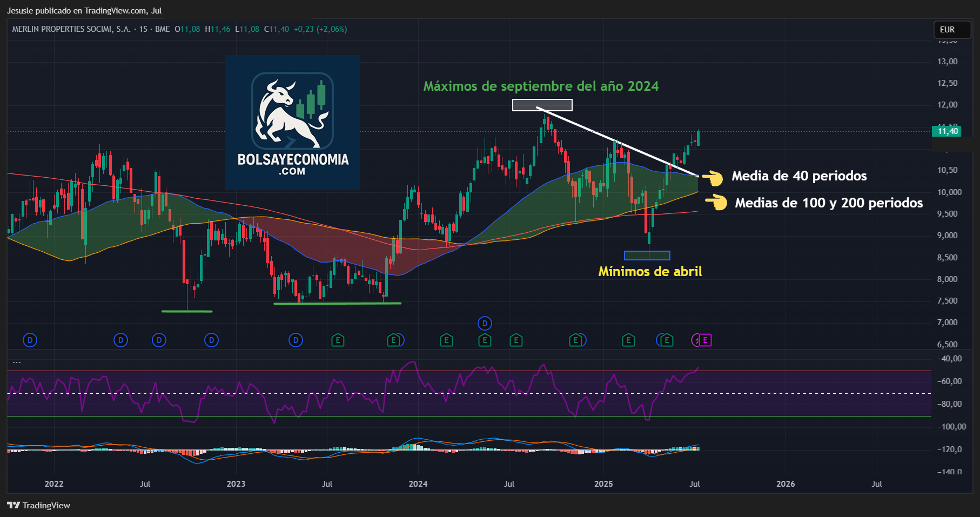Image resolution: width=980 pixels, height=517 pixels.
Task: Click the earnings E marker just after Jul 2023
Action: pyautogui.click(x=338, y=340)
